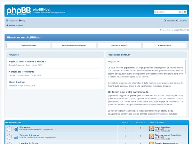Click Bryx author under A propos des recrutements
192x144 pixels.
(x=27, y=76)
